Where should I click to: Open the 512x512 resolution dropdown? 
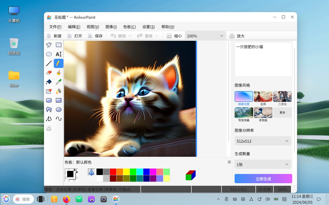[263, 141]
